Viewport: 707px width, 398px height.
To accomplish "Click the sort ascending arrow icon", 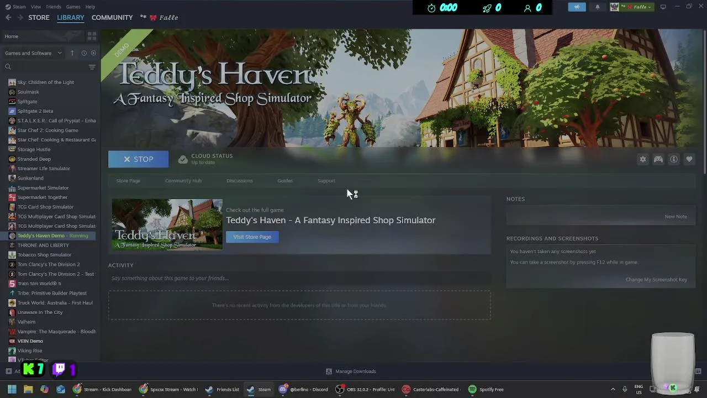I will pyautogui.click(x=72, y=53).
